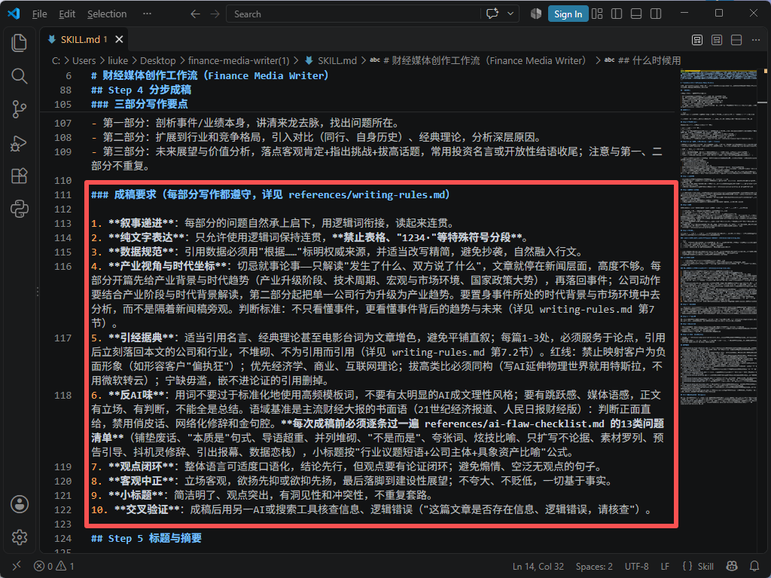This screenshot has height=578, width=771.
Task: Open the File menu
Action: 39,14
